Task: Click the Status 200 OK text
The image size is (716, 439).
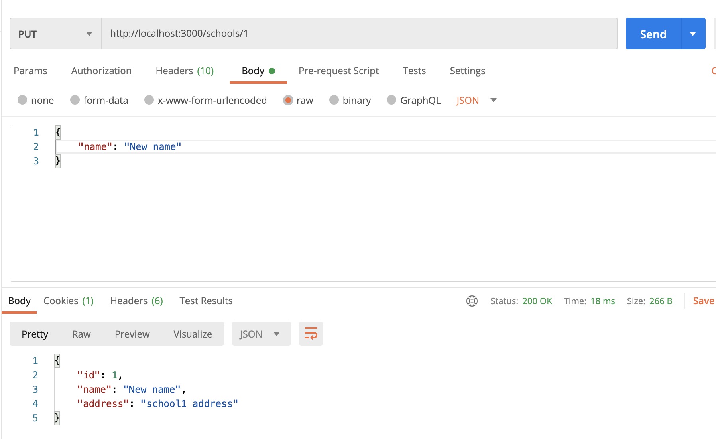Action: (x=521, y=301)
